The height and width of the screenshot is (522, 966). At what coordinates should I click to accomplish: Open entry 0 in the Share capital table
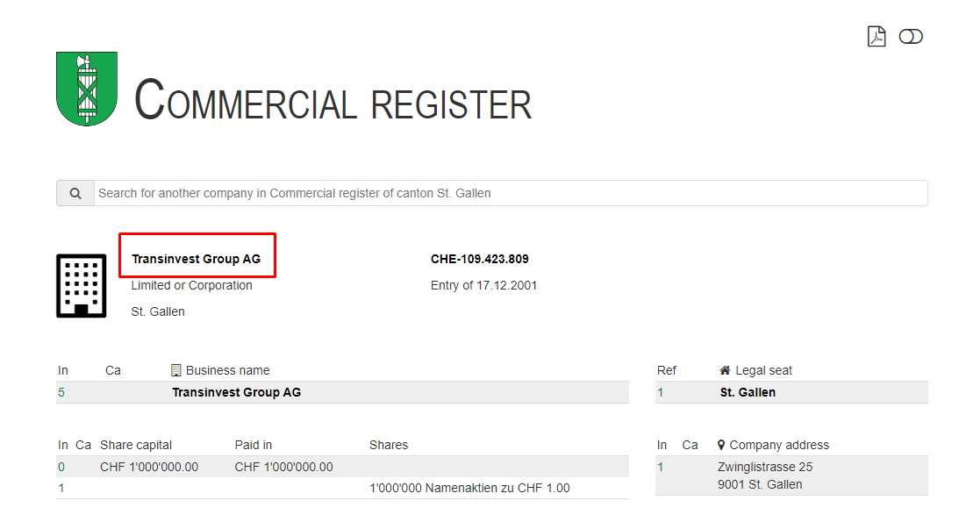point(61,467)
